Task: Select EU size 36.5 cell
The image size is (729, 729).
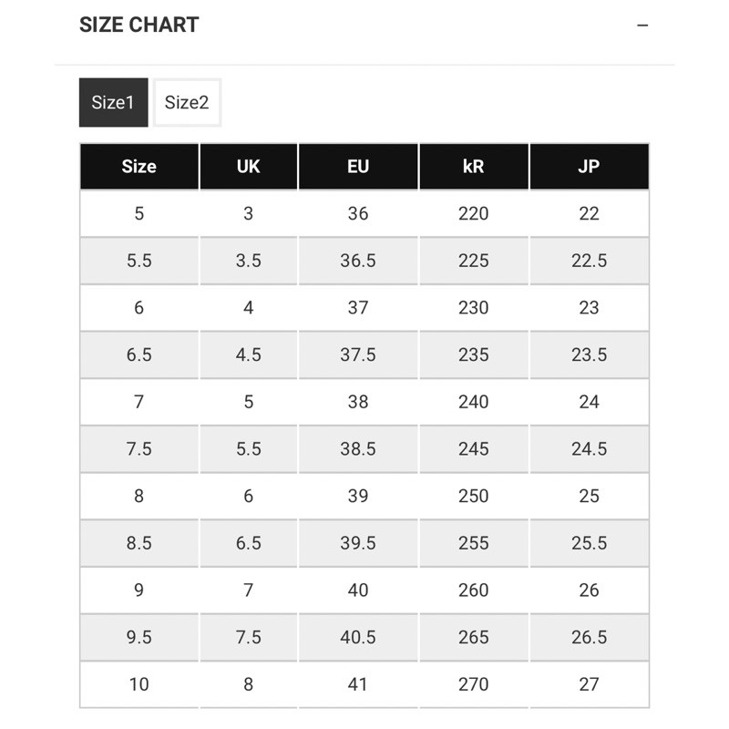Action: pos(358,261)
